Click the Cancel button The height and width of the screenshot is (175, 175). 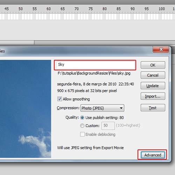(153, 75)
